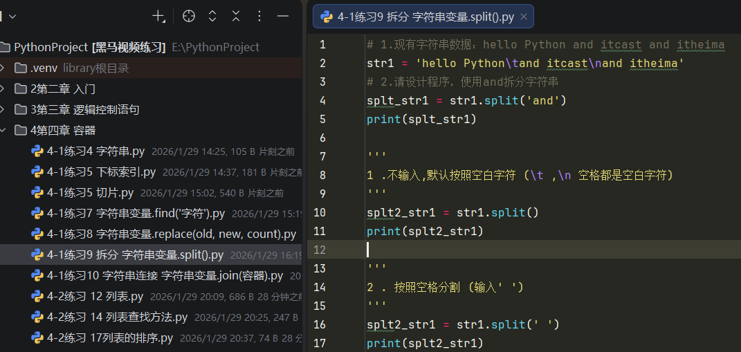Open file 4-1练习4 字符串.py
The height and width of the screenshot is (352, 741).
[96, 151]
